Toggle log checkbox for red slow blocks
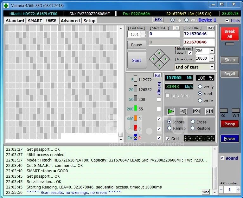243x198 pixels. coord(159,129)
